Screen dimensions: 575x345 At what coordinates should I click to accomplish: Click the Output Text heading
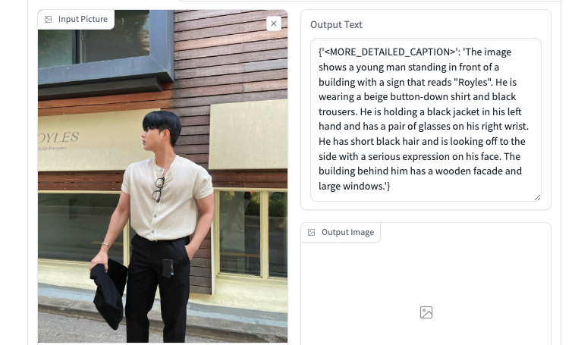[336, 24]
